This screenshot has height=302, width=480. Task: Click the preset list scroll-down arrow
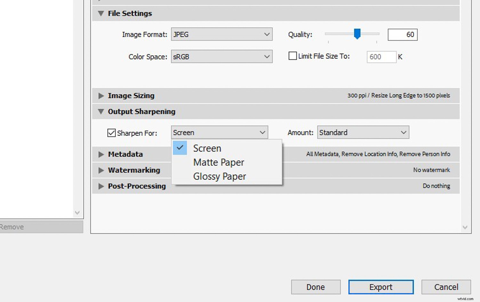tap(77, 213)
